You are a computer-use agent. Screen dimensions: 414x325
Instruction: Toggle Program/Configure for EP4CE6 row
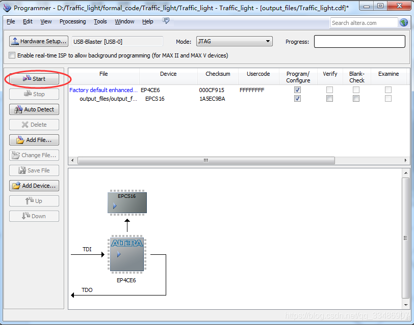[298, 90]
